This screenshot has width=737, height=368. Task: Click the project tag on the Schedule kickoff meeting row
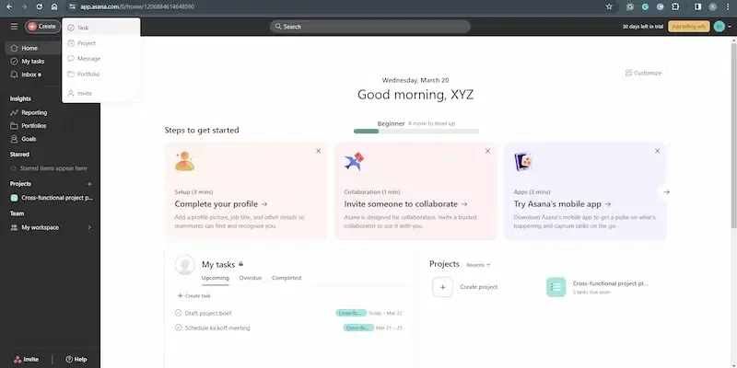(x=358, y=328)
